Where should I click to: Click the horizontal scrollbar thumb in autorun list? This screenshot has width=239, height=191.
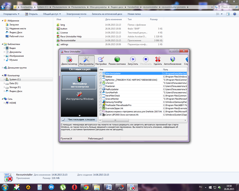[115, 120]
